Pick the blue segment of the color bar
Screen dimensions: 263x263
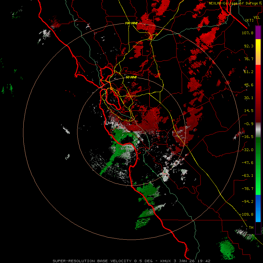[258, 208]
